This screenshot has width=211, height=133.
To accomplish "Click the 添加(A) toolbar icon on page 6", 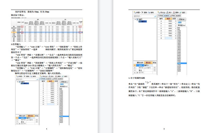I will coord(159,12).
